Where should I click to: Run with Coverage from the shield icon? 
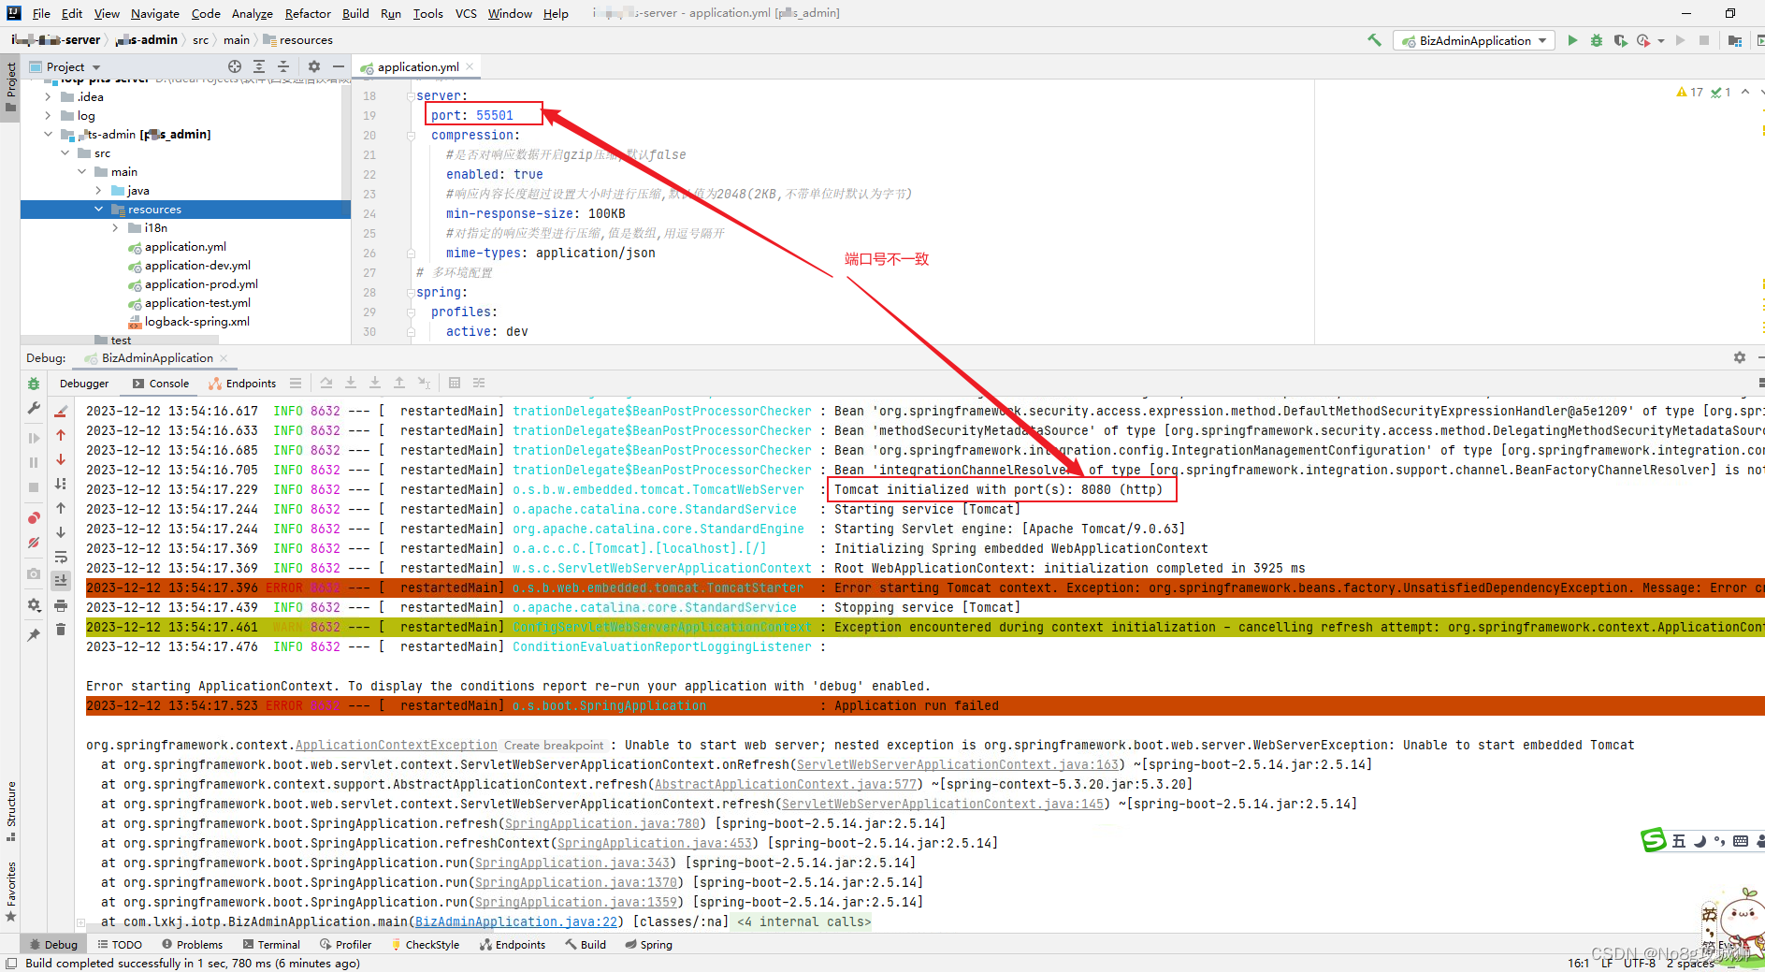click(1620, 40)
